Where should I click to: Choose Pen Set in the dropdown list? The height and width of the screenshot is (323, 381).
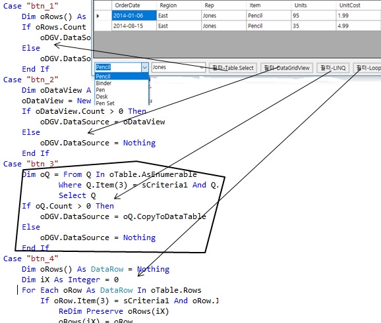121,103
